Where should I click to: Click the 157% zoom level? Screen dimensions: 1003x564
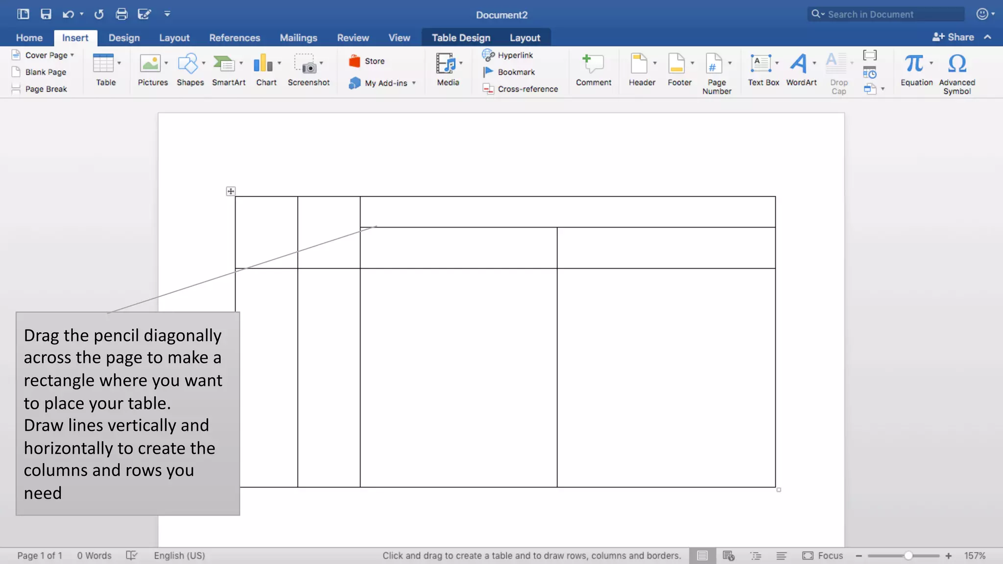[x=975, y=556]
